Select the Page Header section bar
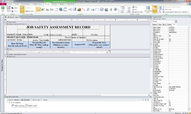This screenshot has width=191, height=114. (78, 22)
